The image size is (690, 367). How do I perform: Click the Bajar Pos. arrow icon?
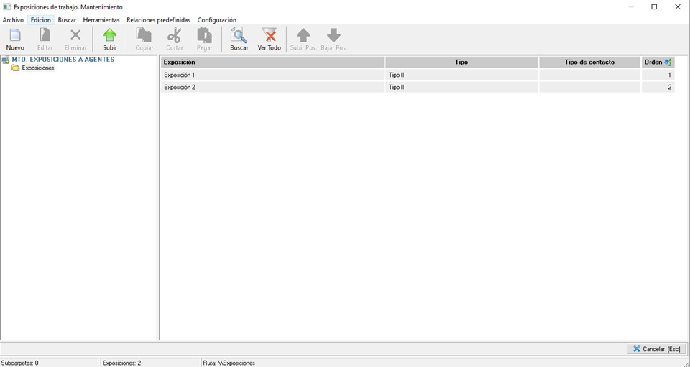[333, 36]
